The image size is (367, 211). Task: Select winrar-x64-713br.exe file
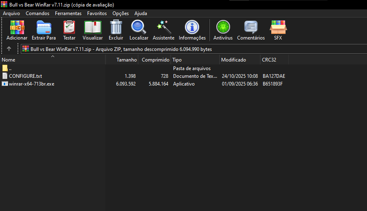click(x=31, y=84)
